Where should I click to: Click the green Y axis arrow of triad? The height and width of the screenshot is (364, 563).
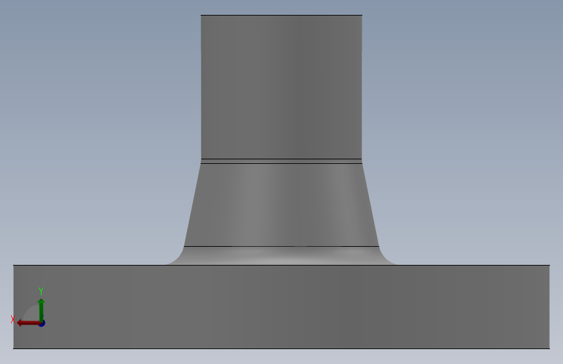(x=42, y=310)
